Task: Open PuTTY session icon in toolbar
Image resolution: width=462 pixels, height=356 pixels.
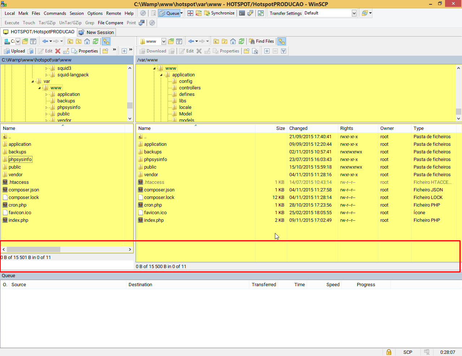Action: click(x=250, y=13)
